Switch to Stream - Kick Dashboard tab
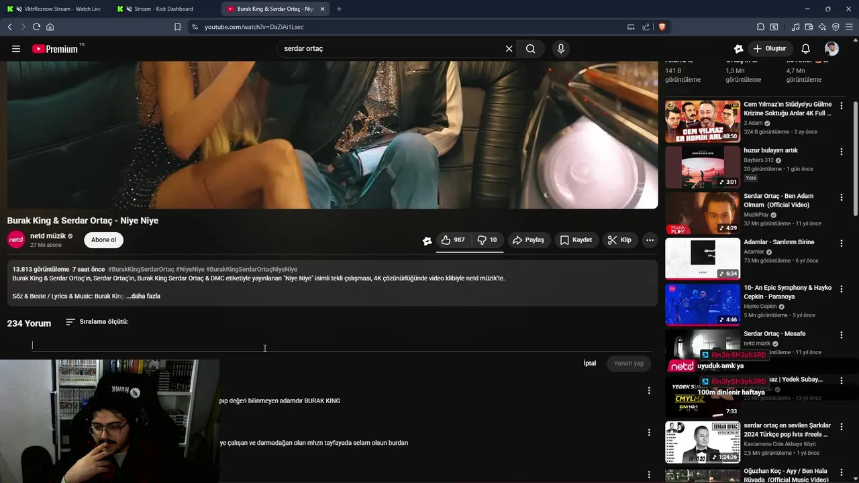 [163, 9]
